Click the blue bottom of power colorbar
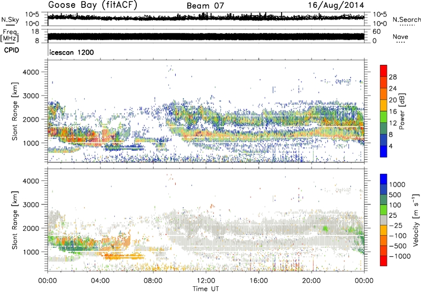 (384, 151)
